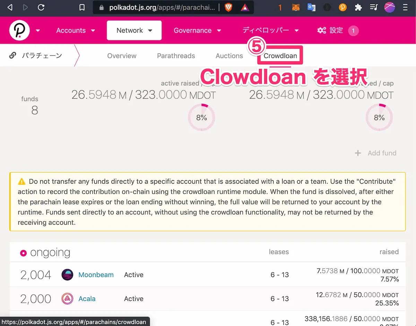Open the MetaMask fox extension
The width and height of the screenshot is (416, 326).
click(296, 7)
